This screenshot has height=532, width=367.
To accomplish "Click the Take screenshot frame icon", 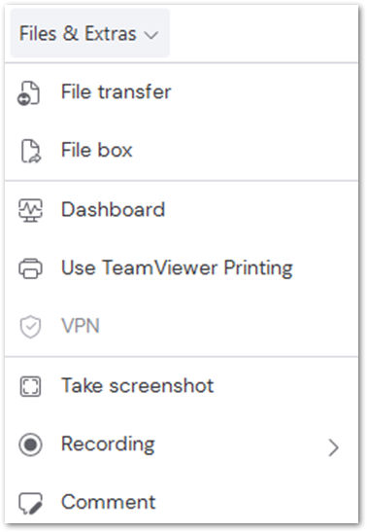I will click(x=30, y=386).
